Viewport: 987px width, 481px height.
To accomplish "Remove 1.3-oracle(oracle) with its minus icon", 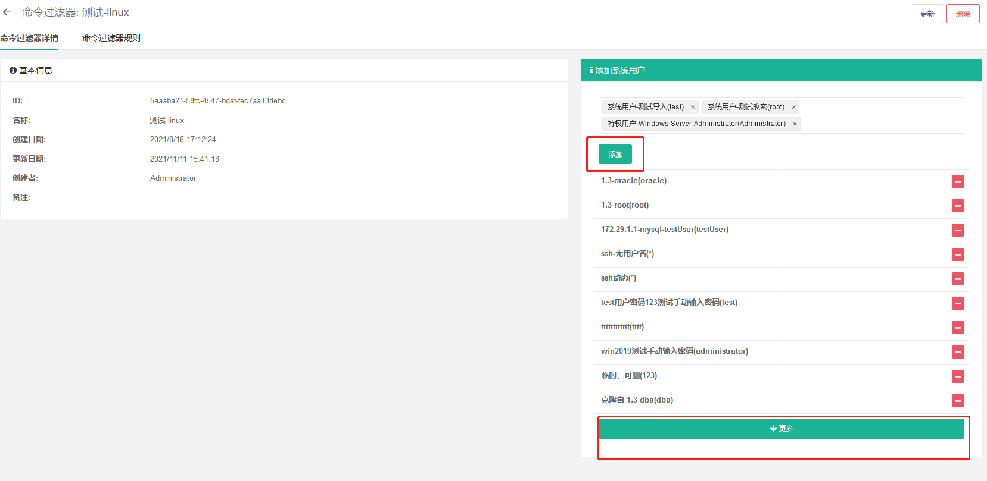I will tap(958, 181).
